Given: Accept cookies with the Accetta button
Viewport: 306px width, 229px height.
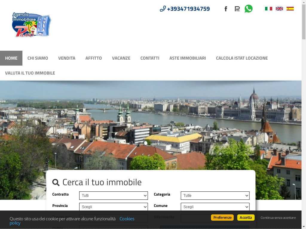Looking at the screenshot, I should coord(246,217).
